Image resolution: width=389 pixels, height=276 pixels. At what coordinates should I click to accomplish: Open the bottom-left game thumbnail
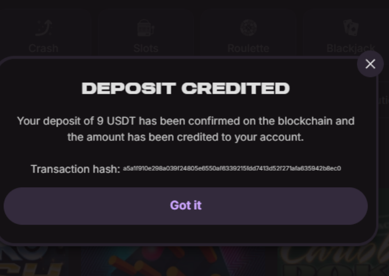pyautogui.click(x=40, y=261)
